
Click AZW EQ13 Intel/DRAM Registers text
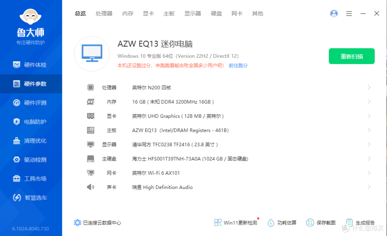(180, 130)
